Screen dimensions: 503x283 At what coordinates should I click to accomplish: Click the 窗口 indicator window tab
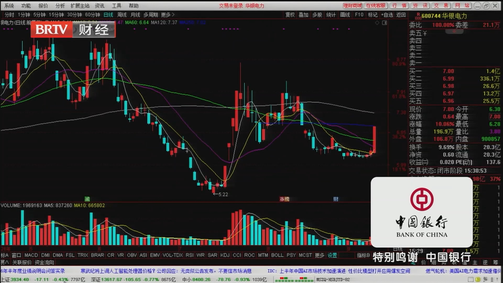(x=16, y=255)
